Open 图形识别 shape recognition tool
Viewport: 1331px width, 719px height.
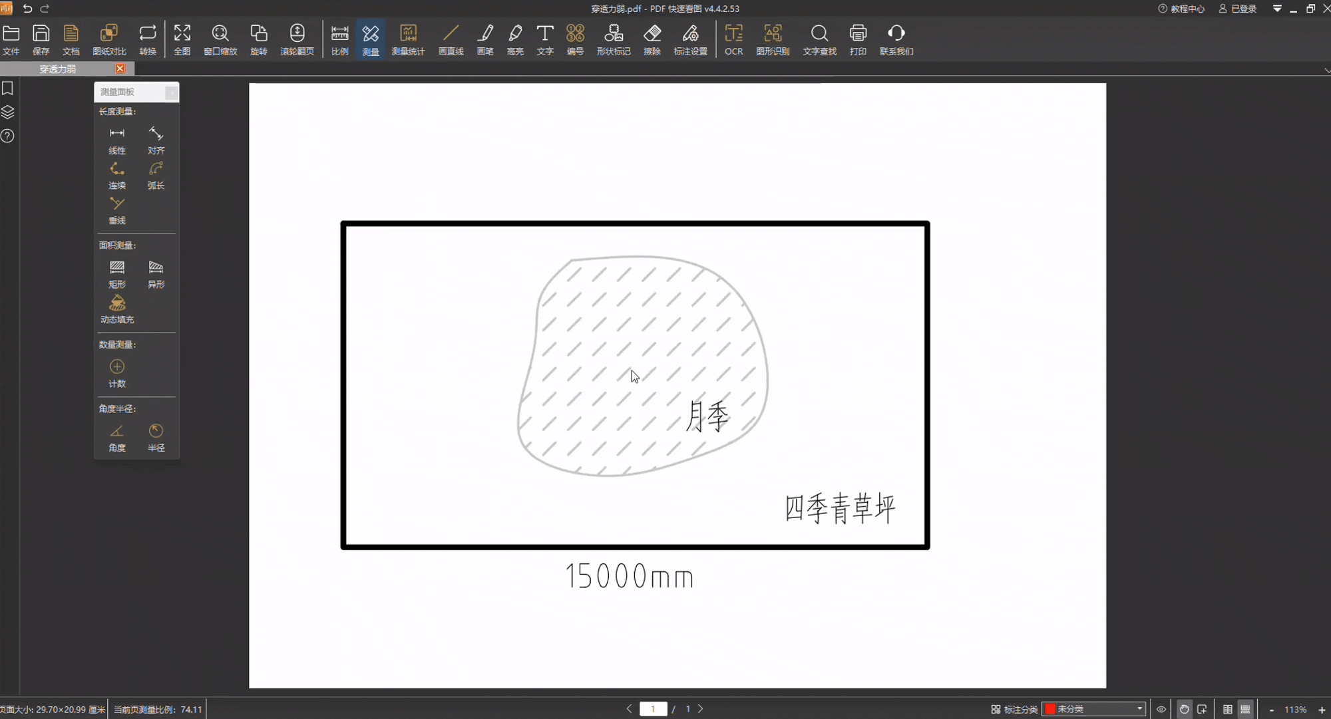pyautogui.click(x=773, y=40)
